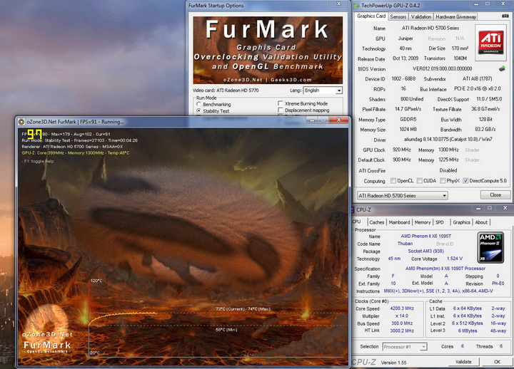Click the FurMark banner image in Startup Options
This screenshot has height=369, width=514.
(x=268, y=50)
